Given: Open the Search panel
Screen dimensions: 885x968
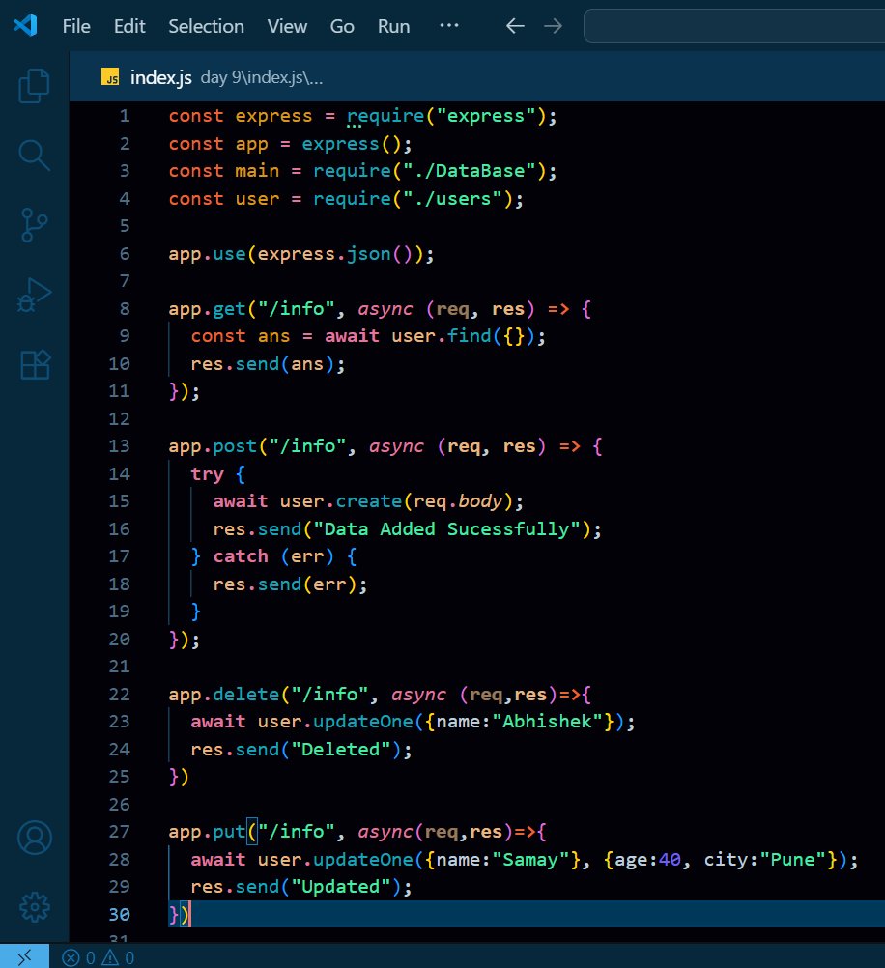Looking at the screenshot, I should (35, 155).
